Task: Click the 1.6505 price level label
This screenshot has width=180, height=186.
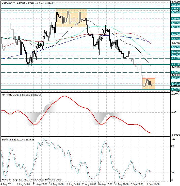Action: click(x=175, y=19)
